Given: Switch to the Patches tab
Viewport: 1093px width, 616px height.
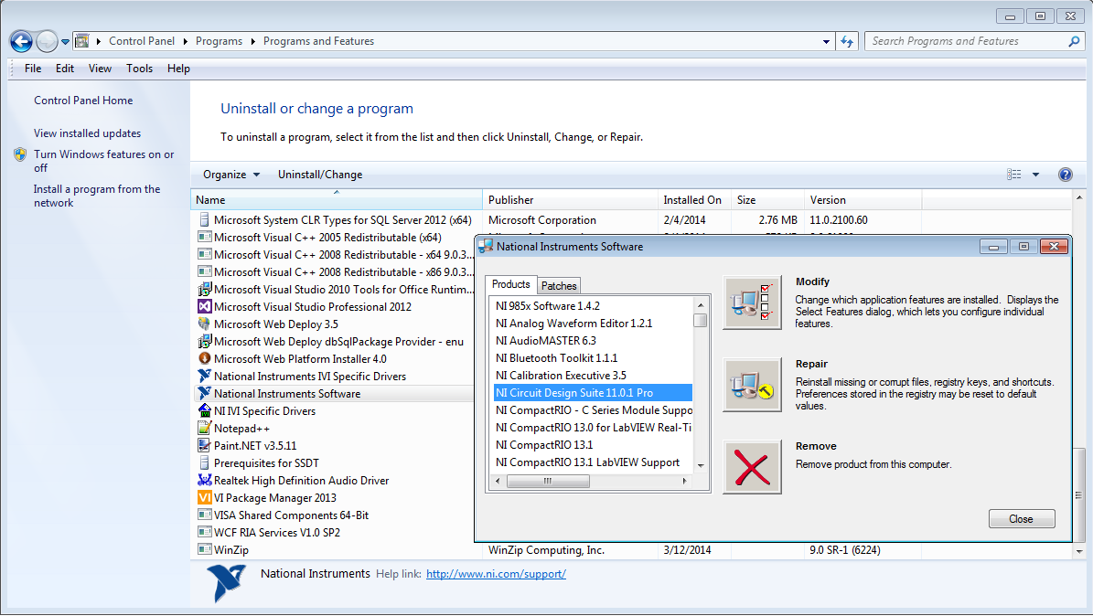Looking at the screenshot, I should pyautogui.click(x=559, y=286).
